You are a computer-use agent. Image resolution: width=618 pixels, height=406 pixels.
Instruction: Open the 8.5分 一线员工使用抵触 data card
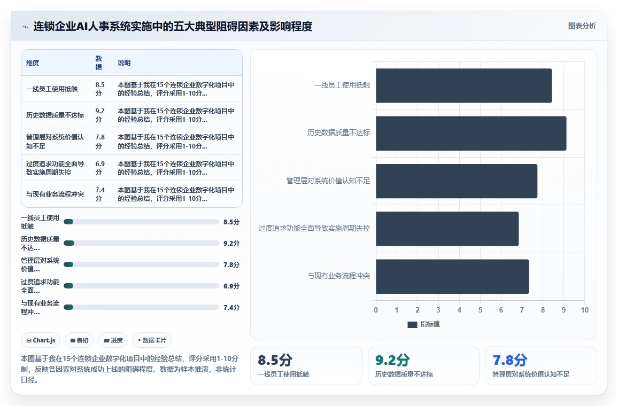pyautogui.click(x=306, y=365)
